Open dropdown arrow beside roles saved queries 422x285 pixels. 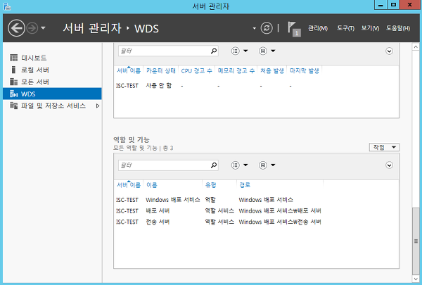[273, 165]
